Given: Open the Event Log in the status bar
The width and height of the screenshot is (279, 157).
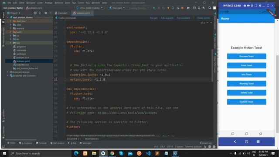Looking at the screenshot, I should [206, 143].
